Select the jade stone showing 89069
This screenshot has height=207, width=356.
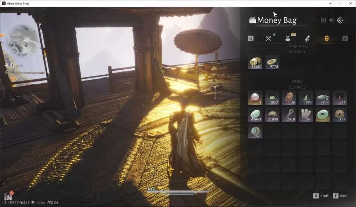click(x=255, y=115)
